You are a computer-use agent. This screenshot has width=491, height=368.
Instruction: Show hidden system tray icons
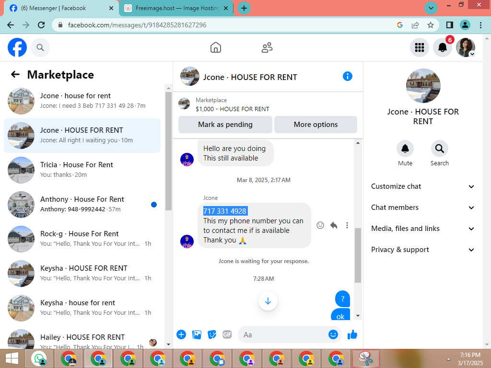click(448, 359)
